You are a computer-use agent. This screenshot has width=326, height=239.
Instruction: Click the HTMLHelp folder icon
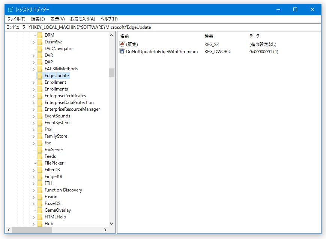pyautogui.click(x=40, y=217)
